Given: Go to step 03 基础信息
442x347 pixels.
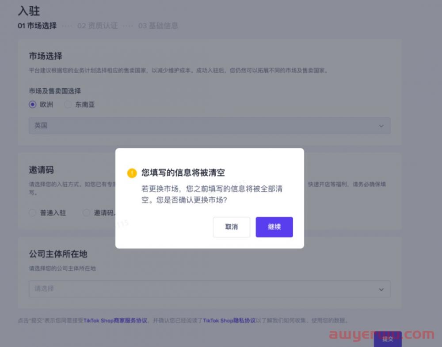Looking at the screenshot, I should (x=158, y=26).
